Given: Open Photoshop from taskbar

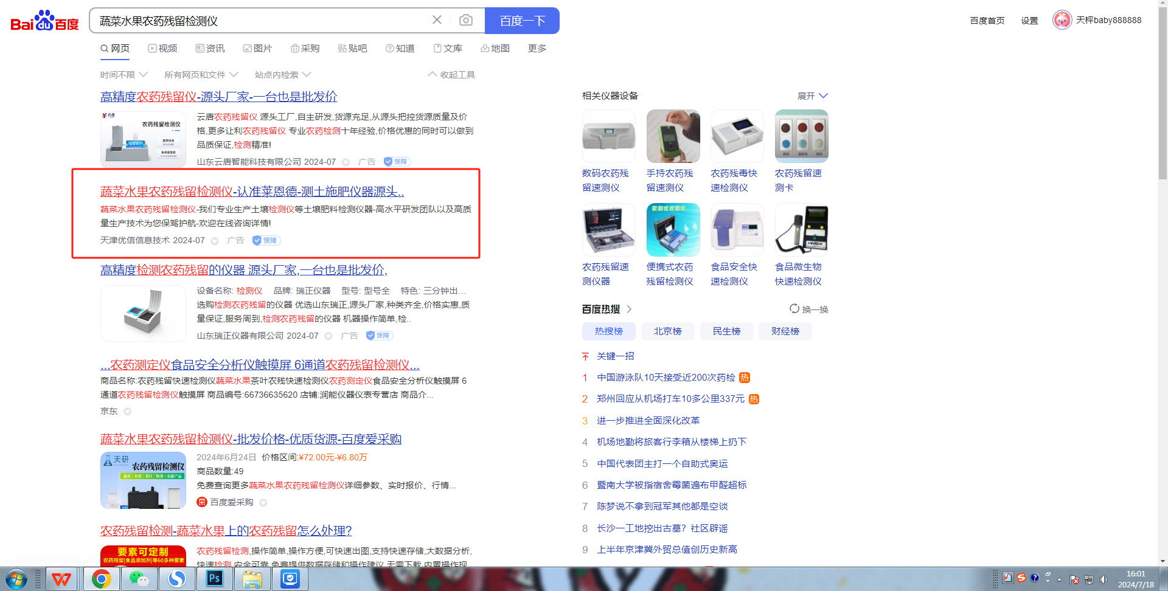Looking at the screenshot, I should pyautogui.click(x=214, y=579).
